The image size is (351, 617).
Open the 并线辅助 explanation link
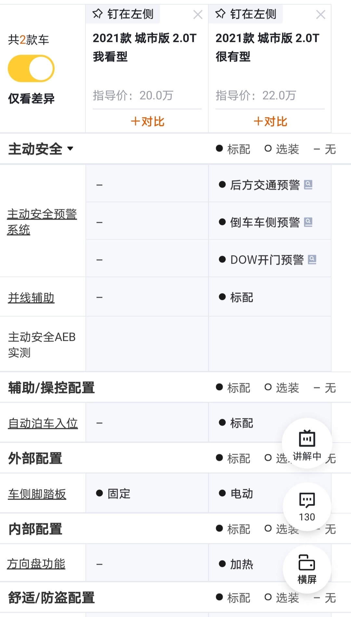pos(31,298)
